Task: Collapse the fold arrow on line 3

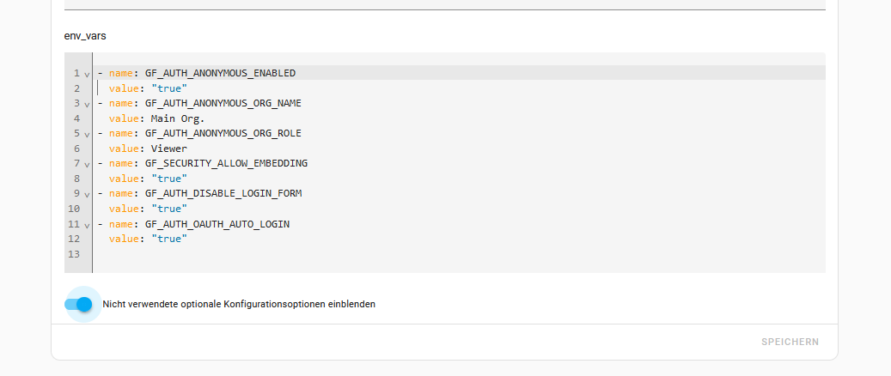Action: tap(87, 105)
